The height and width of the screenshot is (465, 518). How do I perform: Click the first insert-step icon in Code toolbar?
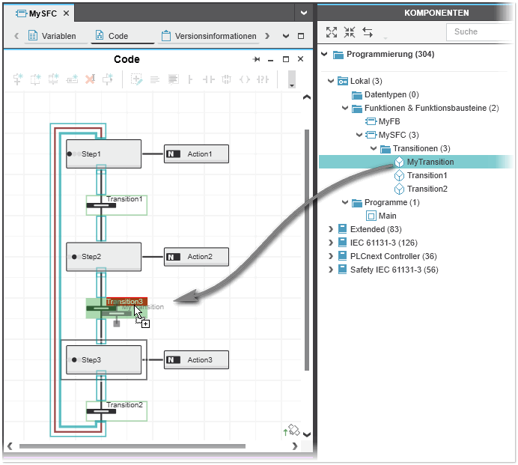pos(18,79)
